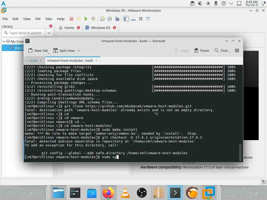Click the Konsole terminal scrollbar handle
This screenshot has height=200, width=267.
(x=240, y=153)
